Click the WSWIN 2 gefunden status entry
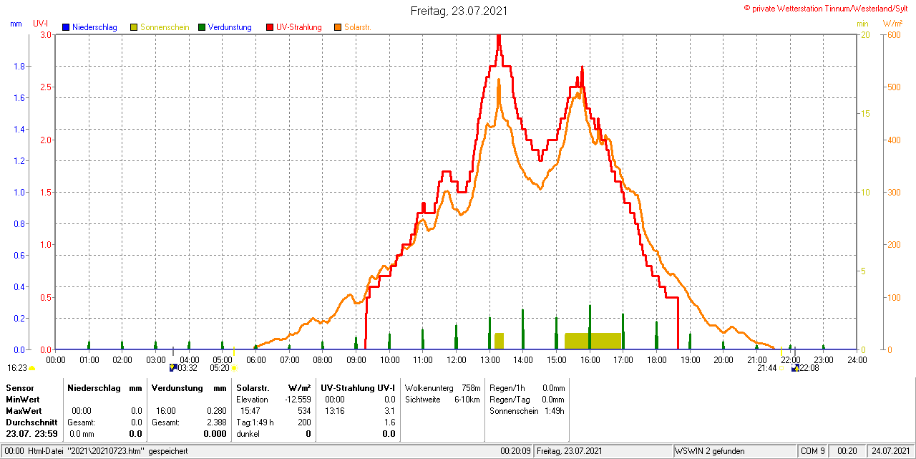Viewport: 916px width, 459px height. tap(710, 451)
